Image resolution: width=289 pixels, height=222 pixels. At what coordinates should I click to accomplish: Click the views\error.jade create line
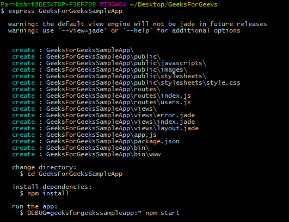(103, 115)
